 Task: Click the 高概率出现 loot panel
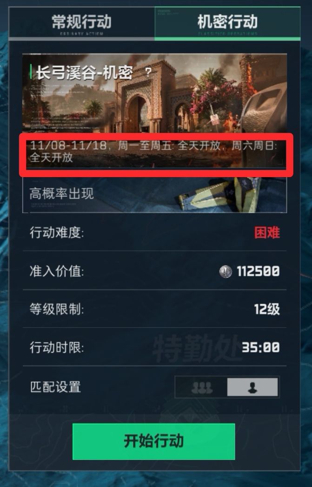[155, 195]
